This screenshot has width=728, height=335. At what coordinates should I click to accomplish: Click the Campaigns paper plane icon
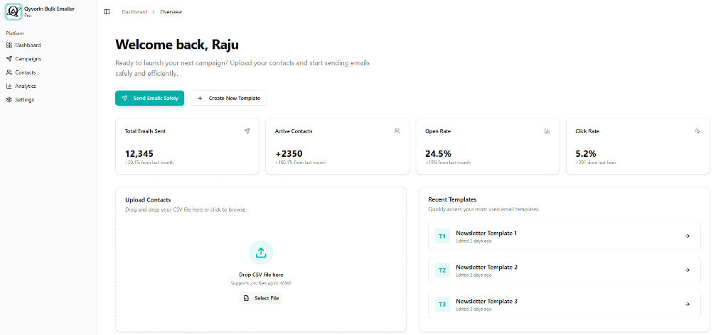coord(9,59)
